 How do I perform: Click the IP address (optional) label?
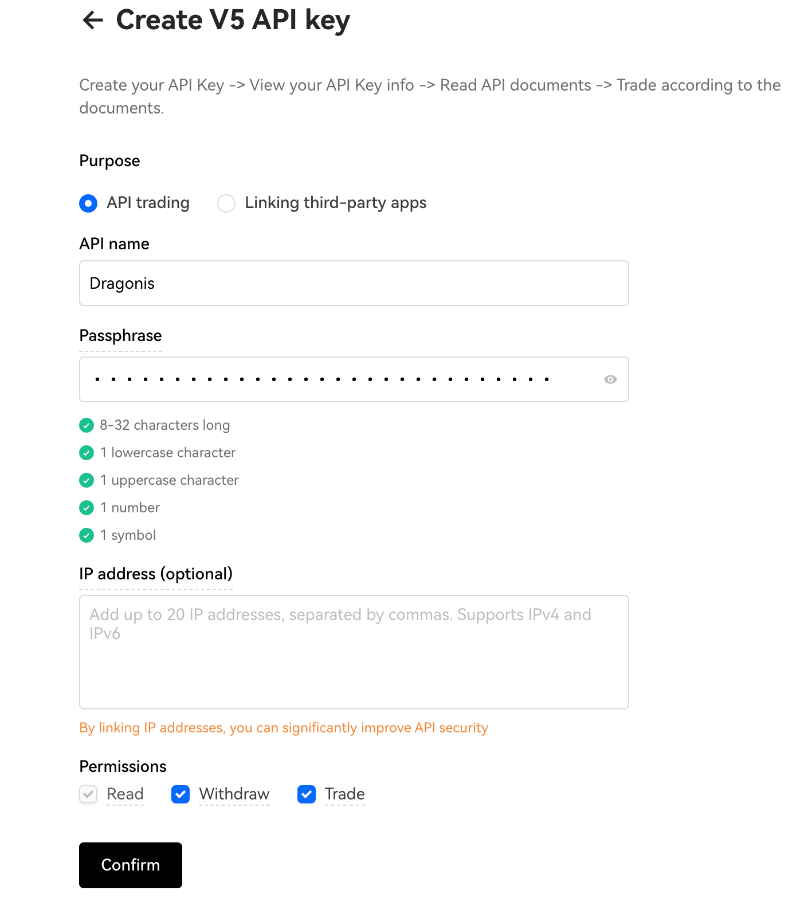156,574
